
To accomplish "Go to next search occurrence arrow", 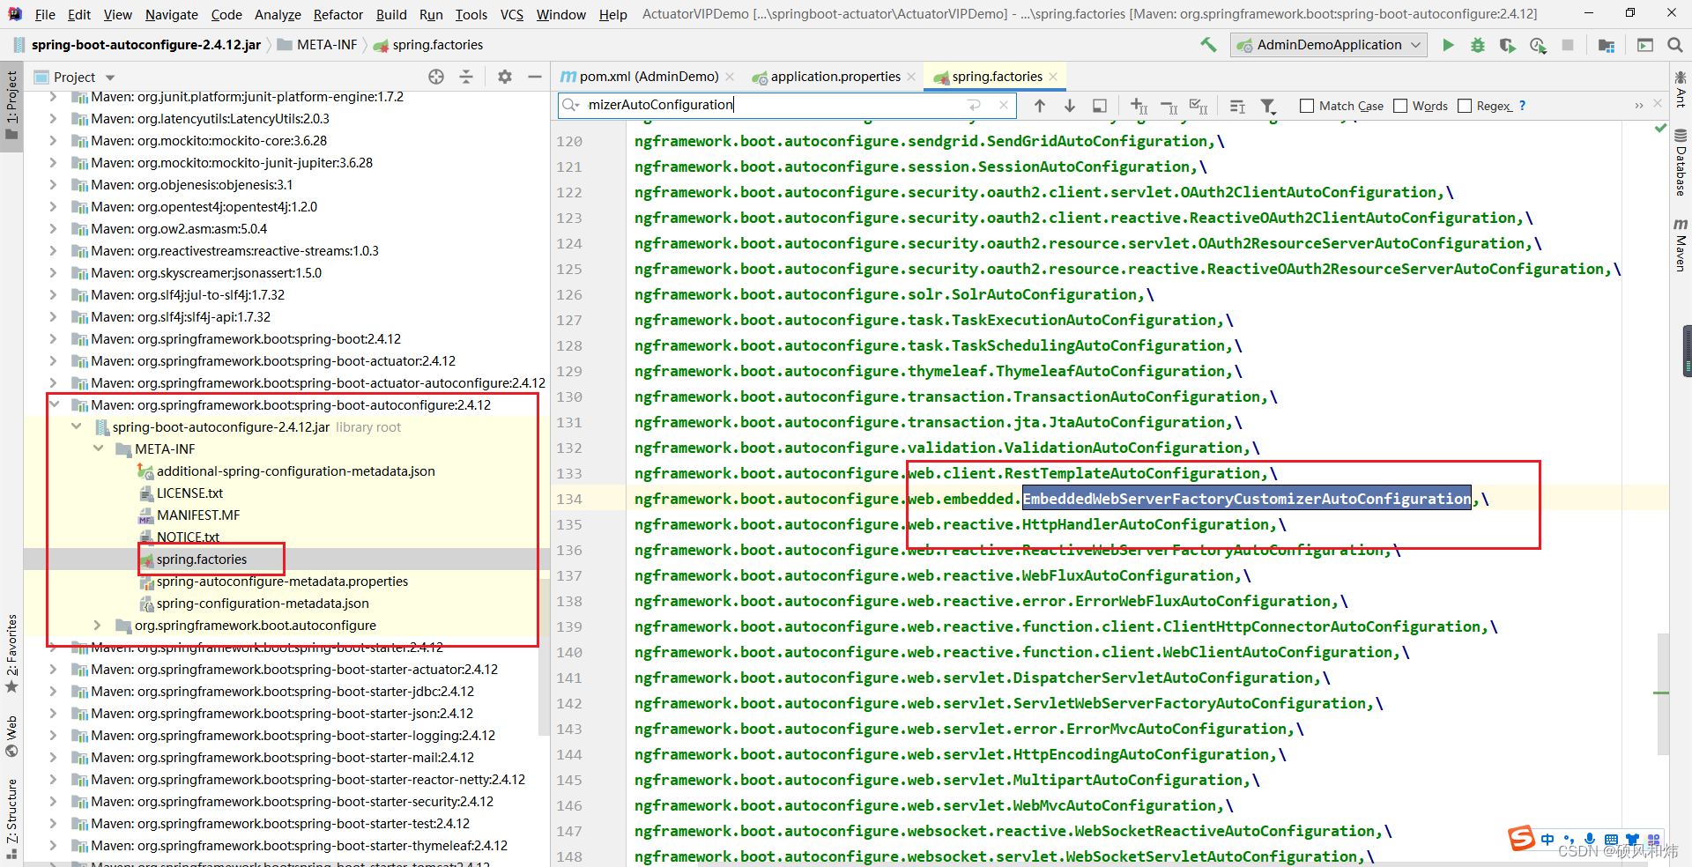I will pyautogui.click(x=1070, y=106).
